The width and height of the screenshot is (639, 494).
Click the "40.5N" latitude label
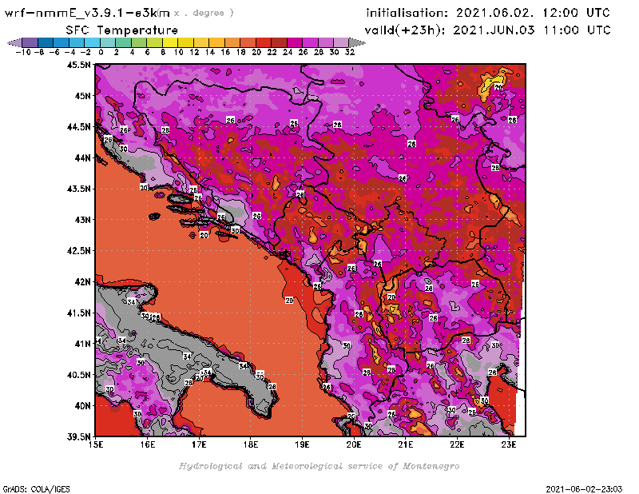78,375
